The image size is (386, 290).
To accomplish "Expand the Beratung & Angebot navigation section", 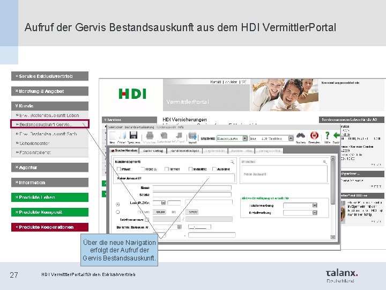I will pyautogui.click(x=50, y=91).
